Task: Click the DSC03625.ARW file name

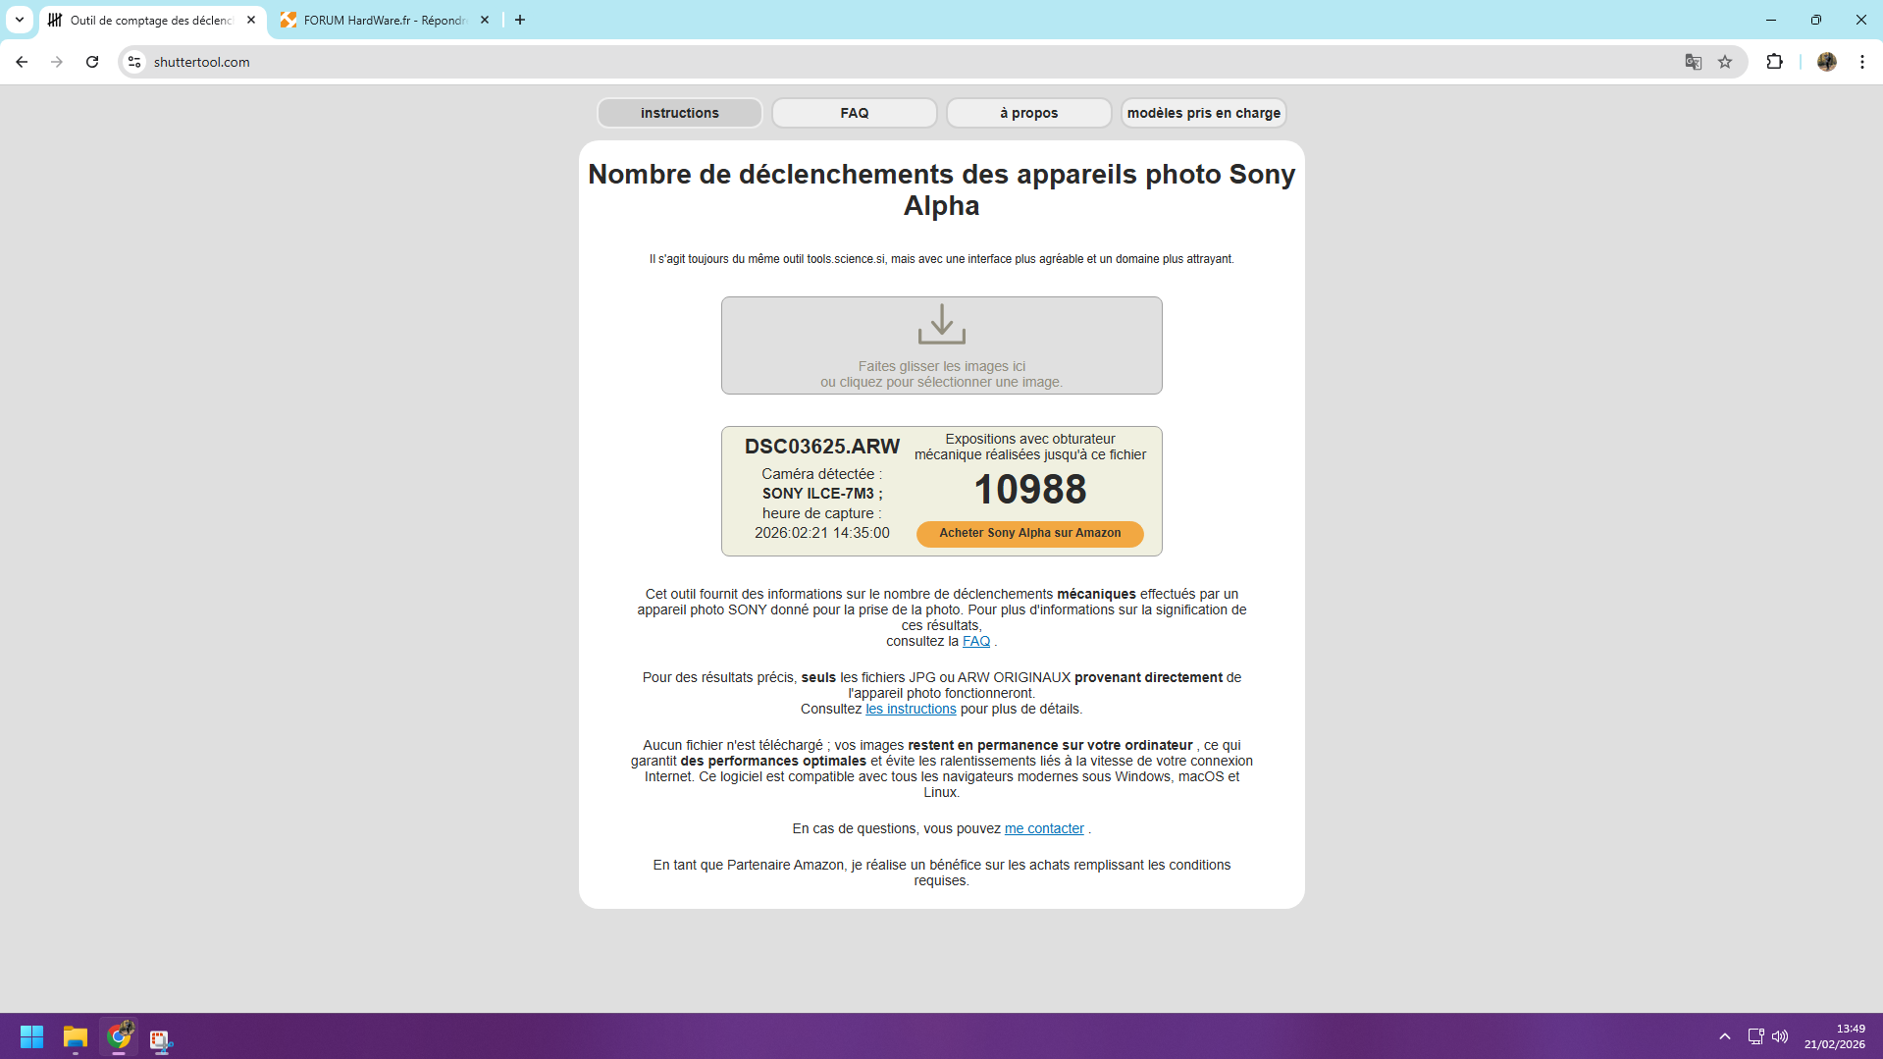Action: click(x=822, y=447)
